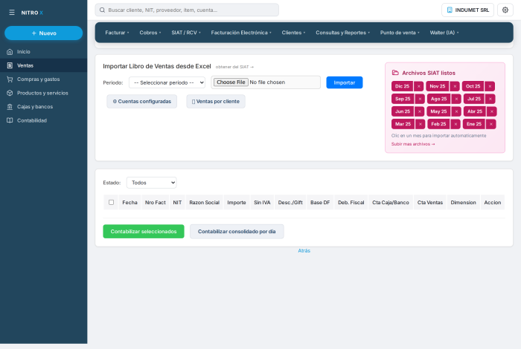Click the INDUMET SRL company button
This screenshot has width=521, height=349.
tap(467, 10)
